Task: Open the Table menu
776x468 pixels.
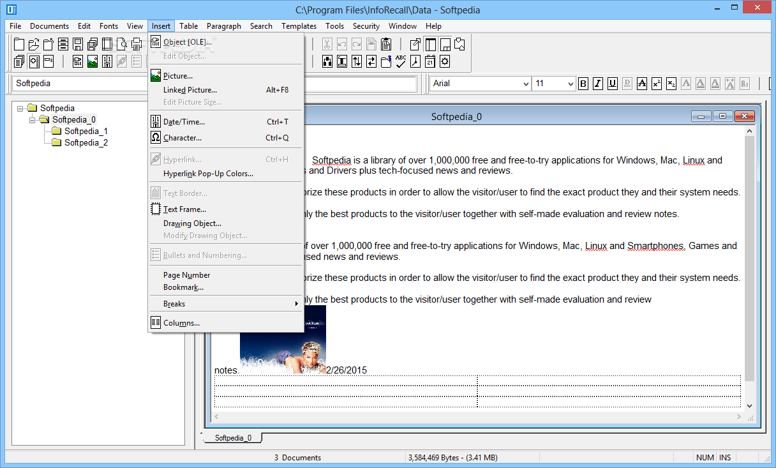Action: pyautogui.click(x=188, y=26)
